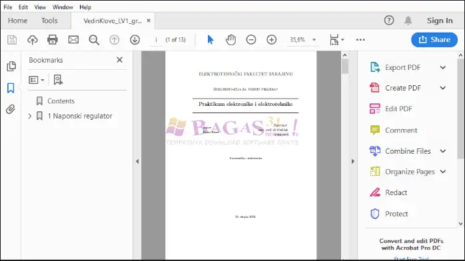Expand the Export PDF options chevron
Viewport: 465px width, 261px height.
click(x=443, y=67)
